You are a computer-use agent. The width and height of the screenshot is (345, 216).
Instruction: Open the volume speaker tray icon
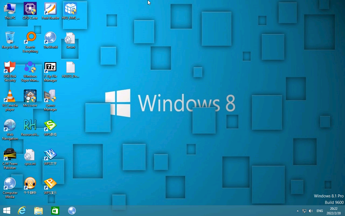(311, 211)
